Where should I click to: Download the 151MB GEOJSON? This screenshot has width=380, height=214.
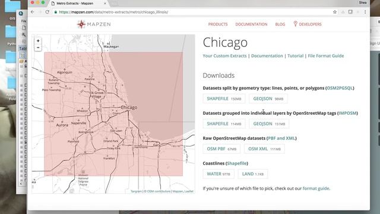(269, 124)
